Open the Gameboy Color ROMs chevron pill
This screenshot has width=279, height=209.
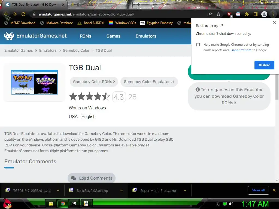coord(94,82)
